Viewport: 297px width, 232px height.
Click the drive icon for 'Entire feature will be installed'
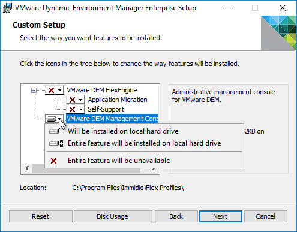[56, 143]
